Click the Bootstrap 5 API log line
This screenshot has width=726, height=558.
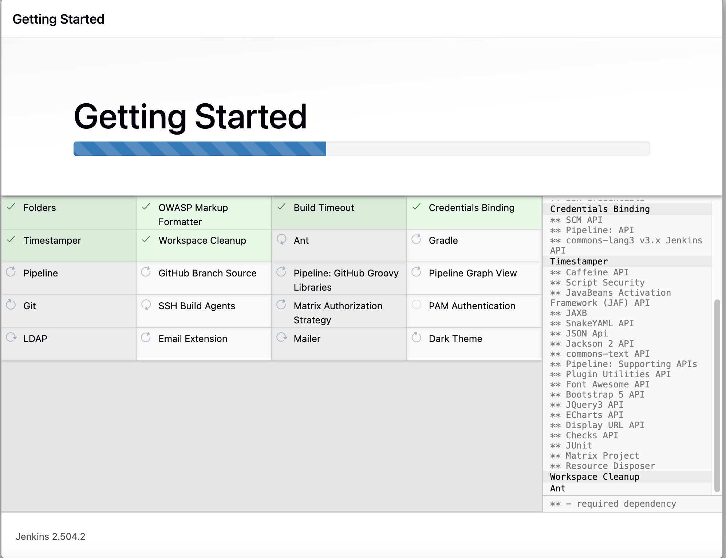pos(597,395)
